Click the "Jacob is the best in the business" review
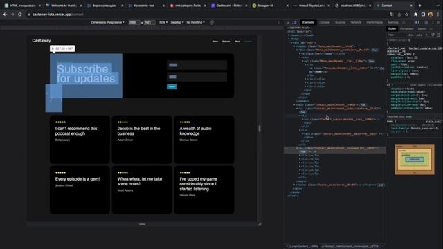This screenshot has width=443, height=249. 142,140
